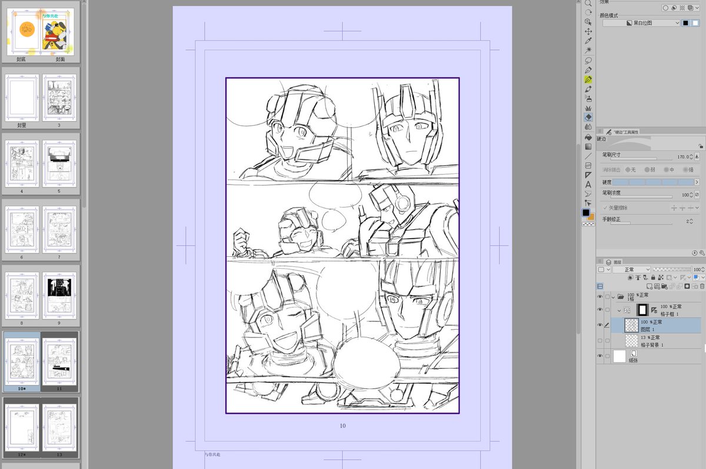Select the Correct line tool
This screenshot has height=469, width=706.
tap(588, 203)
